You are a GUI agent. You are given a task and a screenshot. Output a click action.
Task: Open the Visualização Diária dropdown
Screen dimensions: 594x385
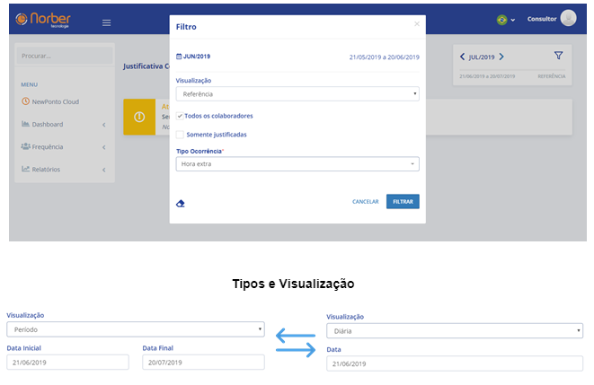455,330
